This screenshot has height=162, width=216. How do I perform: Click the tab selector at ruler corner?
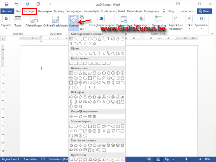(x=3, y=39)
